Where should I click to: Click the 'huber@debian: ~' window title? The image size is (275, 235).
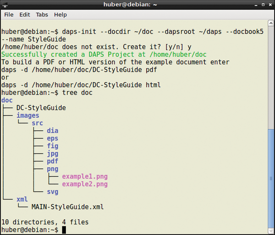130,5
